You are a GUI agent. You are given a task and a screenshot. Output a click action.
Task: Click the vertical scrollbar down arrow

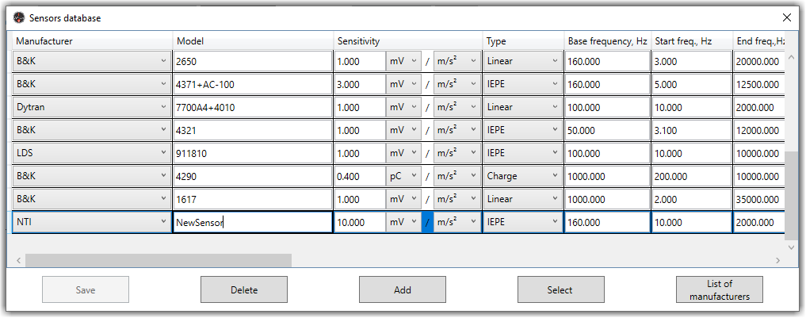(x=790, y=248)
